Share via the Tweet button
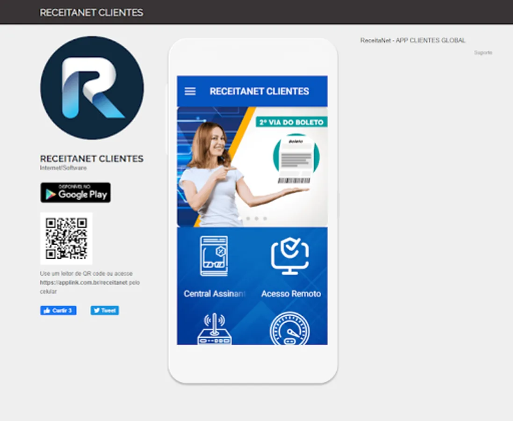 (x=105, y=310)
